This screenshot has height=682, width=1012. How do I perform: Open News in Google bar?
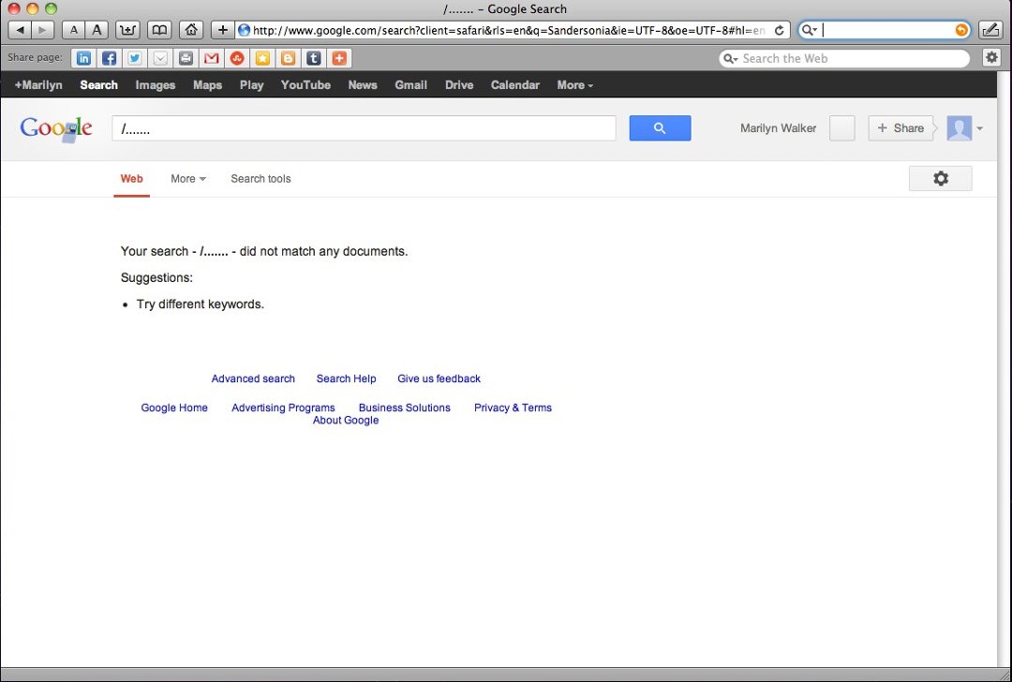tap(362, 84)
